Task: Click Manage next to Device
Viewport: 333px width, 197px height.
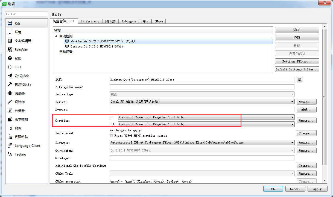Action: pos(306,102)
